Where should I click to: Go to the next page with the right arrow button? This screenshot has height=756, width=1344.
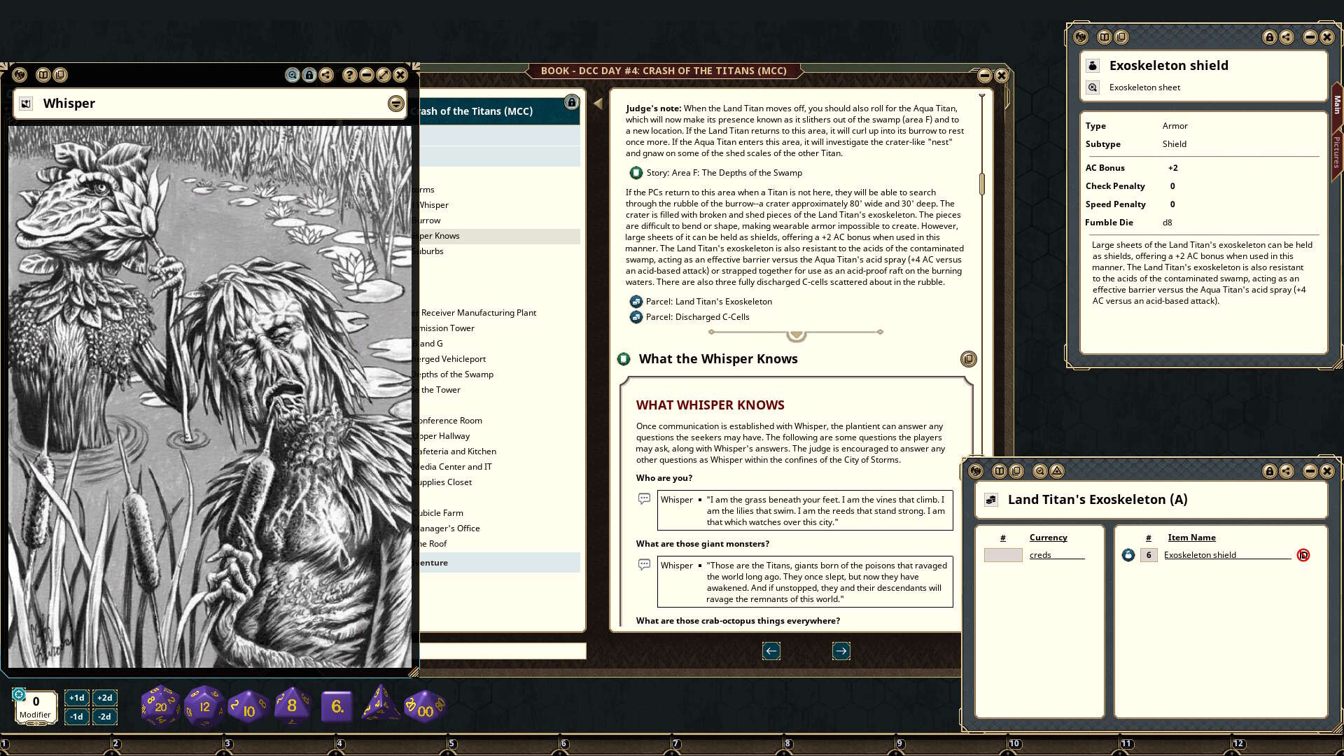841,651
